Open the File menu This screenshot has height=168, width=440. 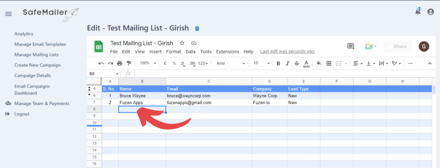pyautogui.click(x=113, y=52)
